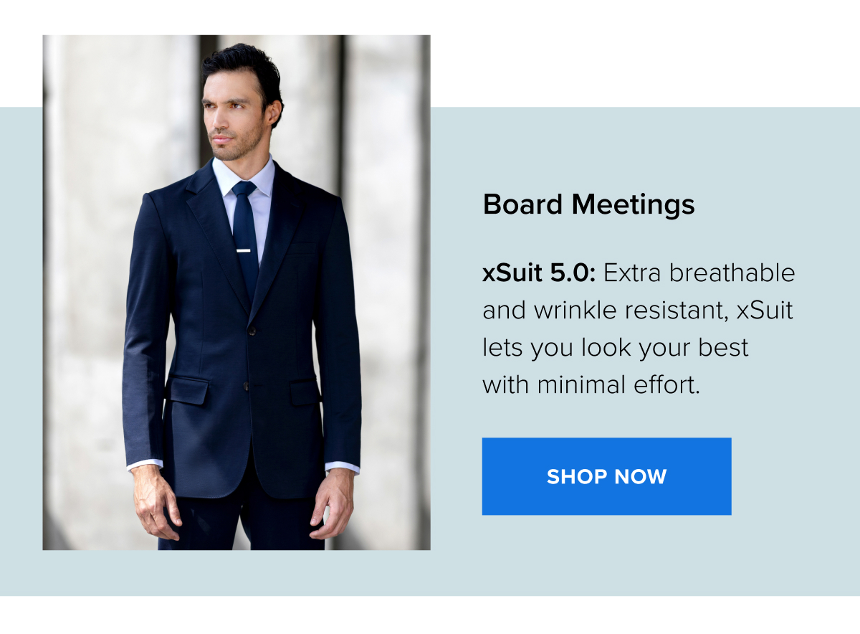Viewport: 860px width, 634px height.
Task: Click the line 'lets you look your best'
Action: 616,348
